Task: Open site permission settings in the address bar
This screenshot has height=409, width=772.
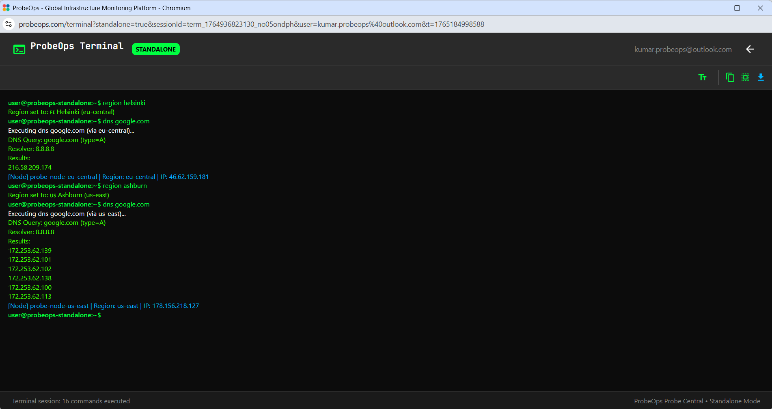Action: click(x=9, y=24)
